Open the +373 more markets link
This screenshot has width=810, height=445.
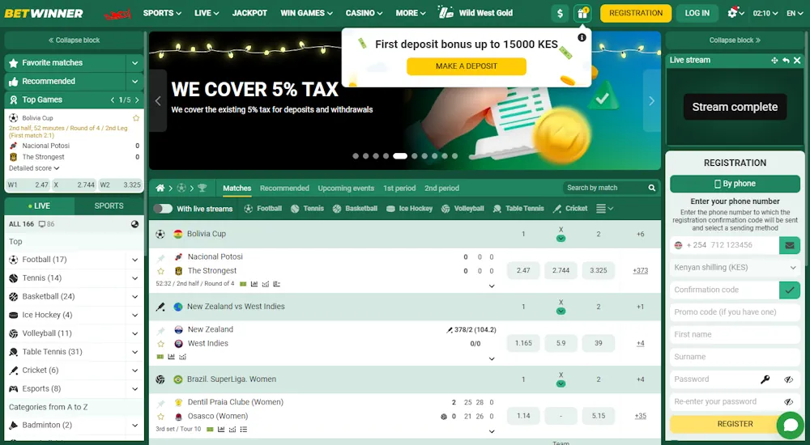(x=640, y=270)
